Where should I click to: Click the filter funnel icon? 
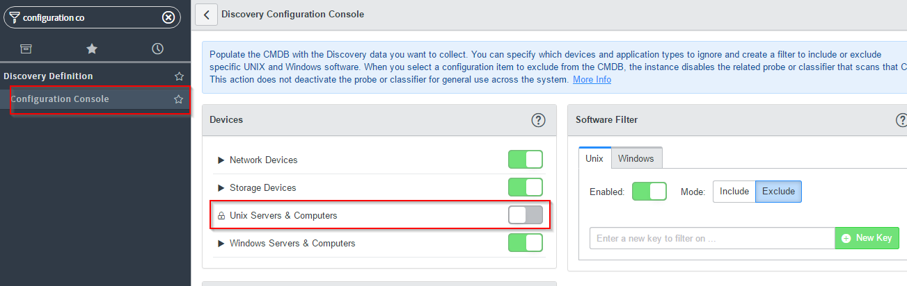coord(15,17)
